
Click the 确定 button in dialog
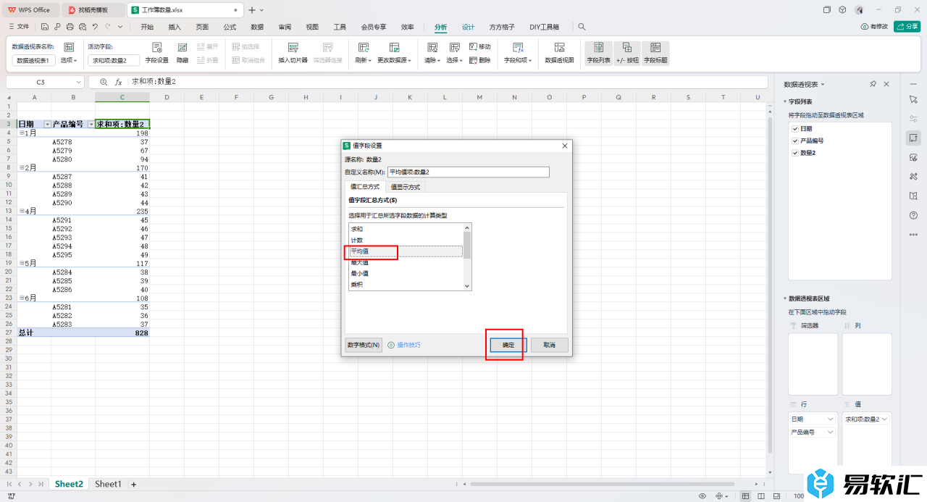[508, 345]
